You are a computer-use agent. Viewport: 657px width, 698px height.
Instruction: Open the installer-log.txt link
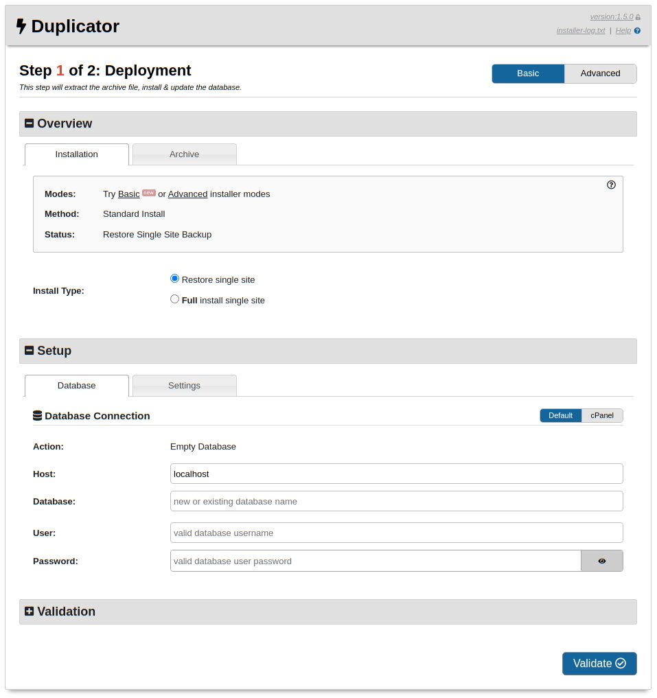pyautogui.click(x=580, y=30)
